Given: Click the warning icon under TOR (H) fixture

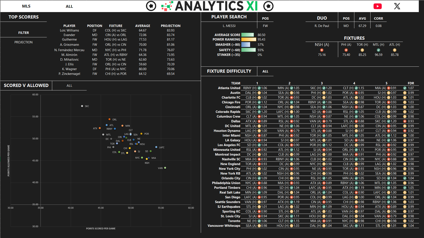Looking at the screenshot, I should point(362,50).
